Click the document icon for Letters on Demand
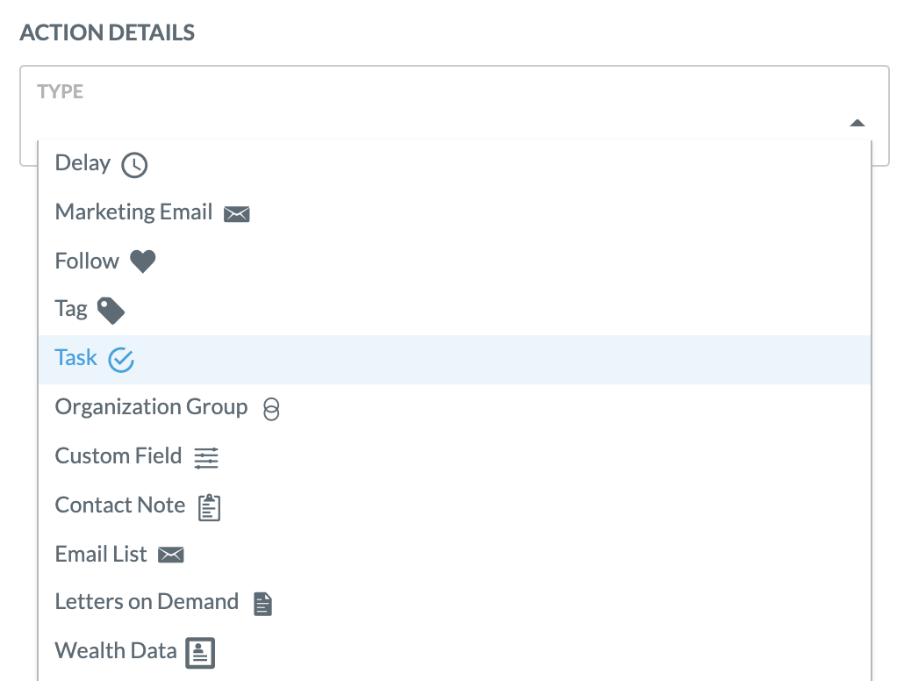This screenshot has width=911, height=681. tap(262, 604)
